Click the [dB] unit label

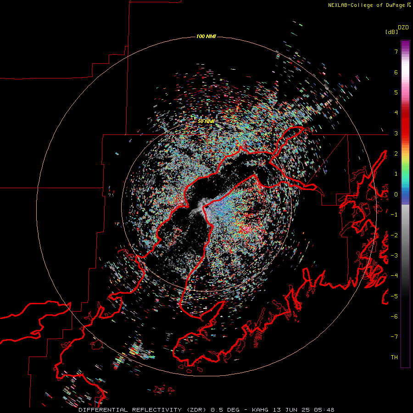pos(392,32)
